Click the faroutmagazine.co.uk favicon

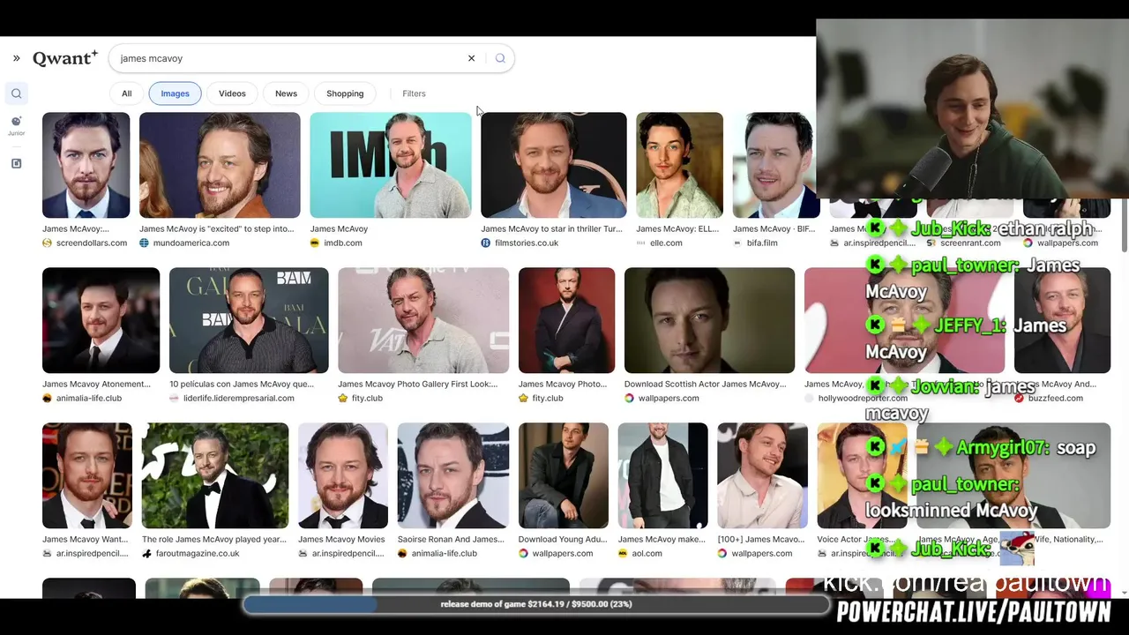point(147,554)
